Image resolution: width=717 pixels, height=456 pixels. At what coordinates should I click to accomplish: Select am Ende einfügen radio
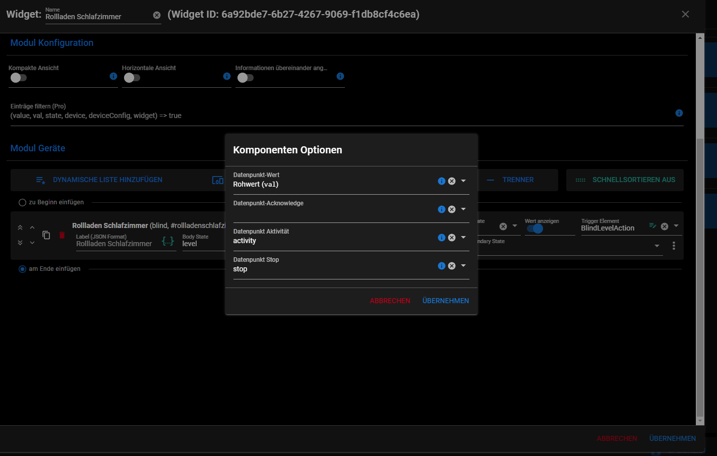tap(22, 269)
